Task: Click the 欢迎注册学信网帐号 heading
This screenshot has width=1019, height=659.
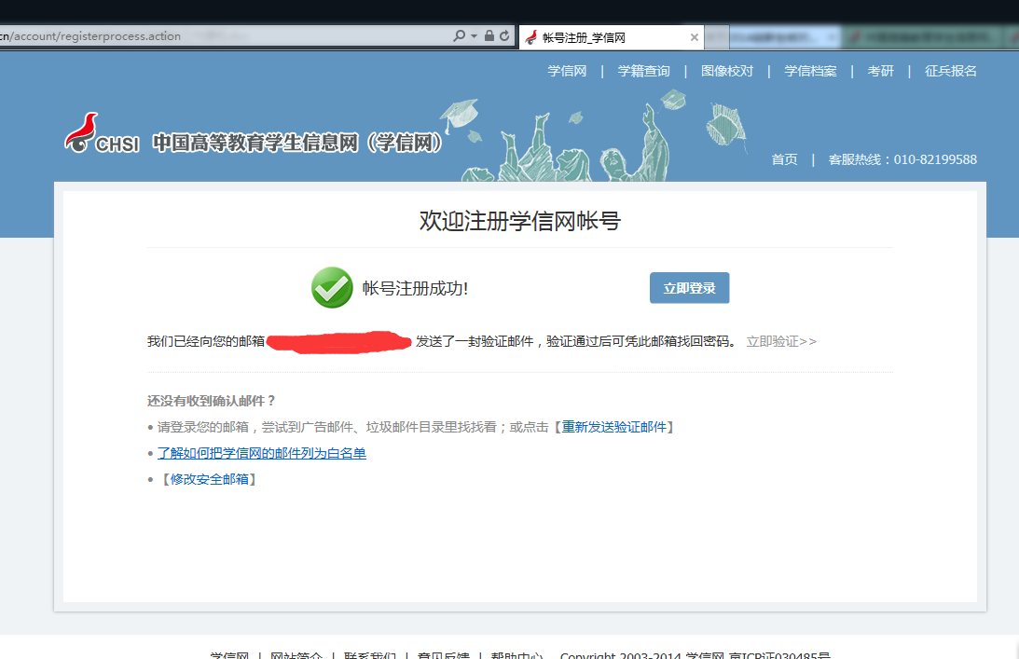Action: 520,221
